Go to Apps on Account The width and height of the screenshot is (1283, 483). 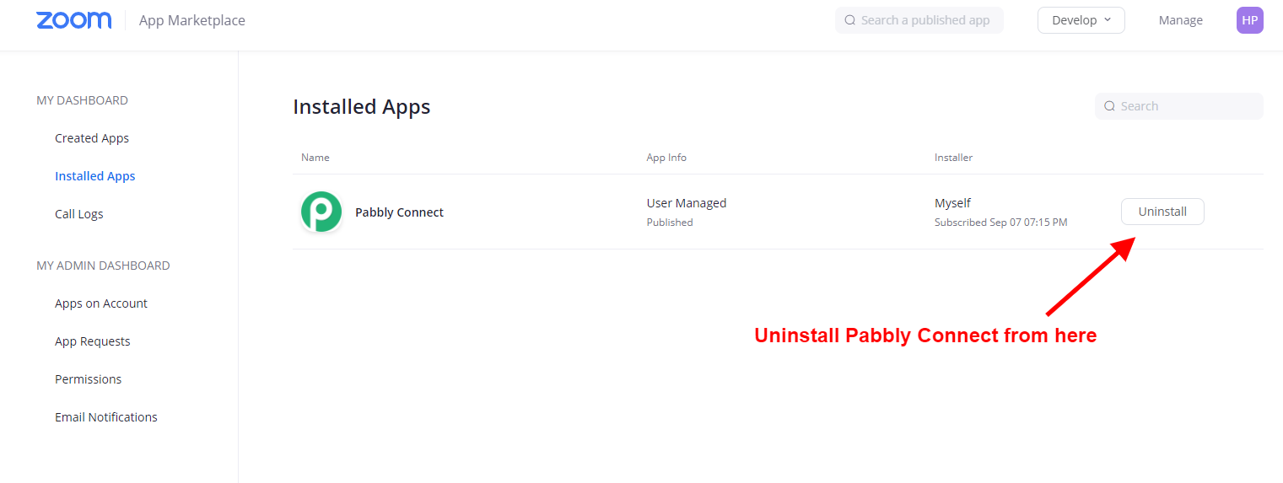pos(101,303)
